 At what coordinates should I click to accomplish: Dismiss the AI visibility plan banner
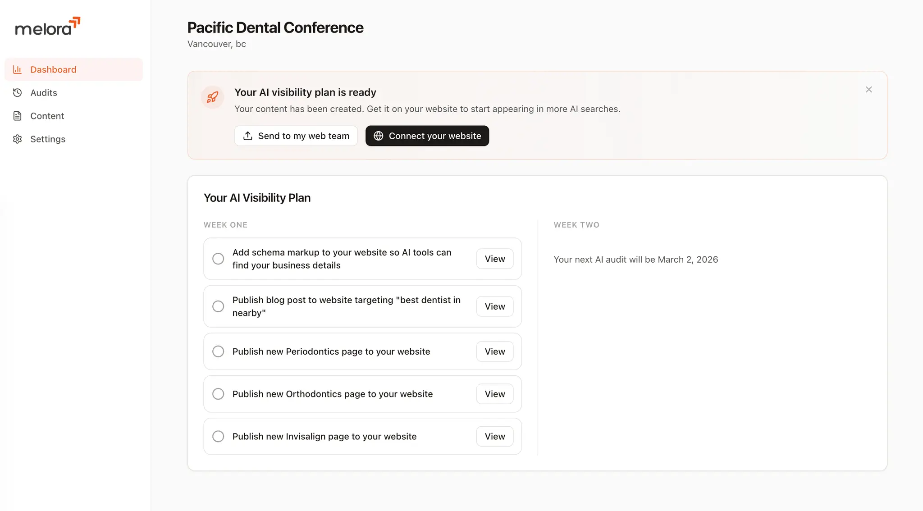pyautogui.click(x=869, y=90)
